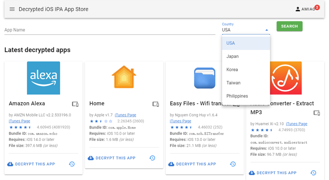Click the file size 397.6 MB text
Image resolution: width=329 pixels, height=180 pixels.
coord(34,145)
